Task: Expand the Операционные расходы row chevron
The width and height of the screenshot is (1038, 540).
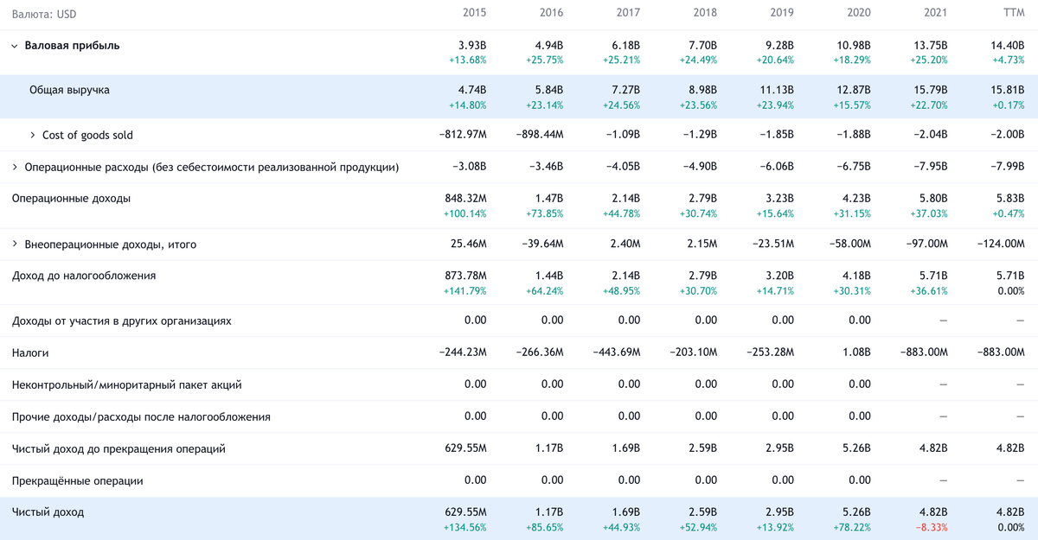Action: [15, 167]
